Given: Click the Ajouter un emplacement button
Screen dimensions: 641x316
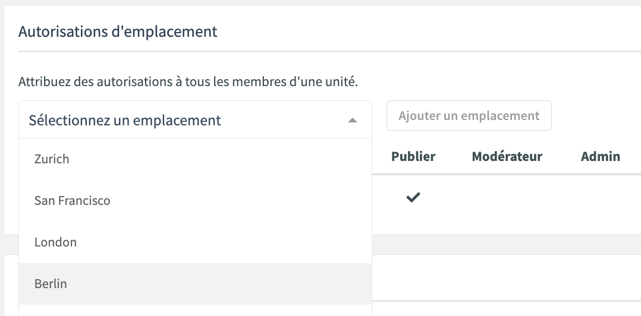Looking at the screenshot, I should pos(469,116).
